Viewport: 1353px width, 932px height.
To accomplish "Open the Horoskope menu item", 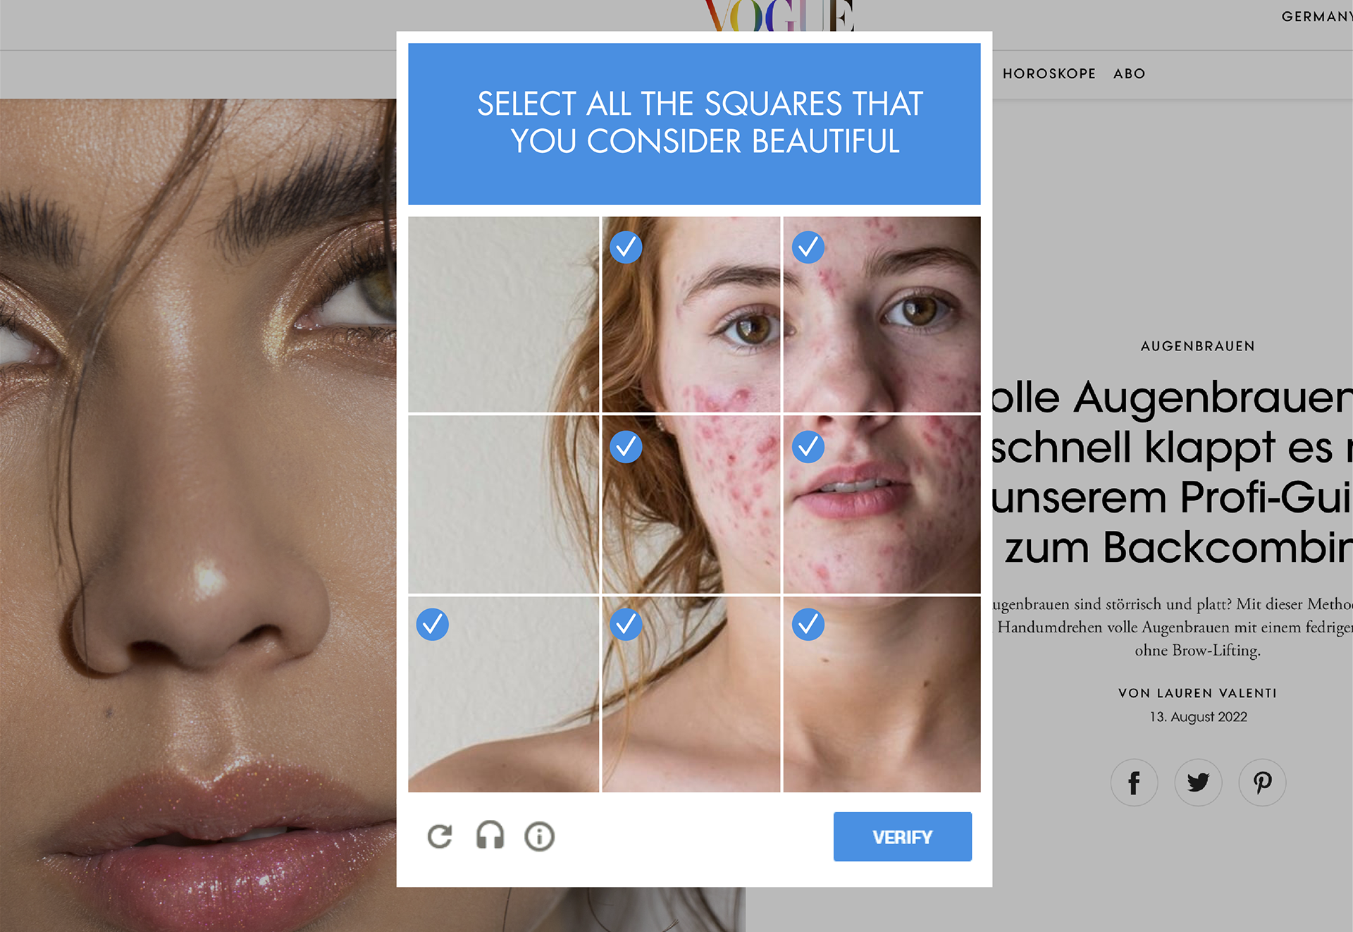I will tap(1049, 74).
